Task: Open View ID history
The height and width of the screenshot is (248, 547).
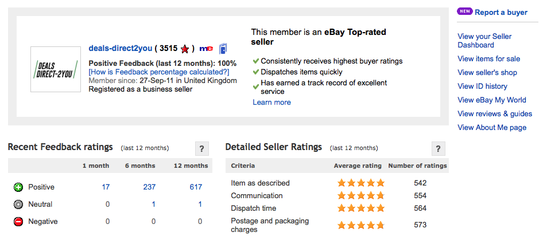Action: [x=482, y=86]
